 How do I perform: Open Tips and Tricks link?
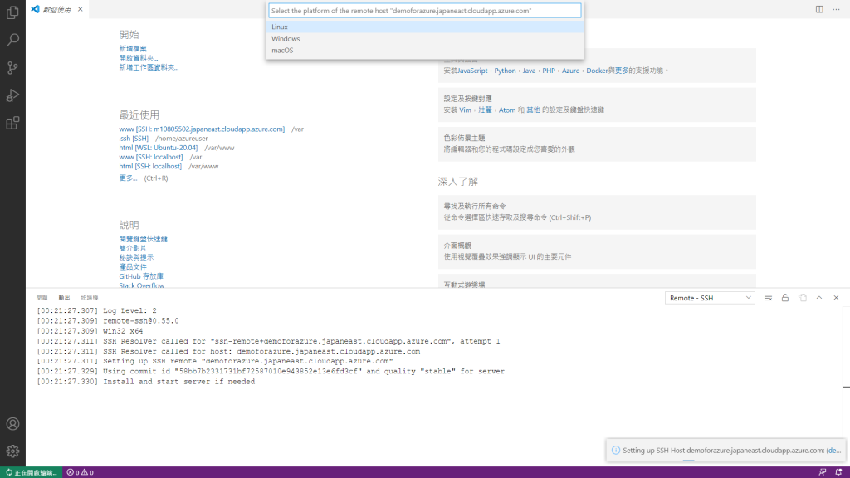pyautogui.click(x=136, y=257)
